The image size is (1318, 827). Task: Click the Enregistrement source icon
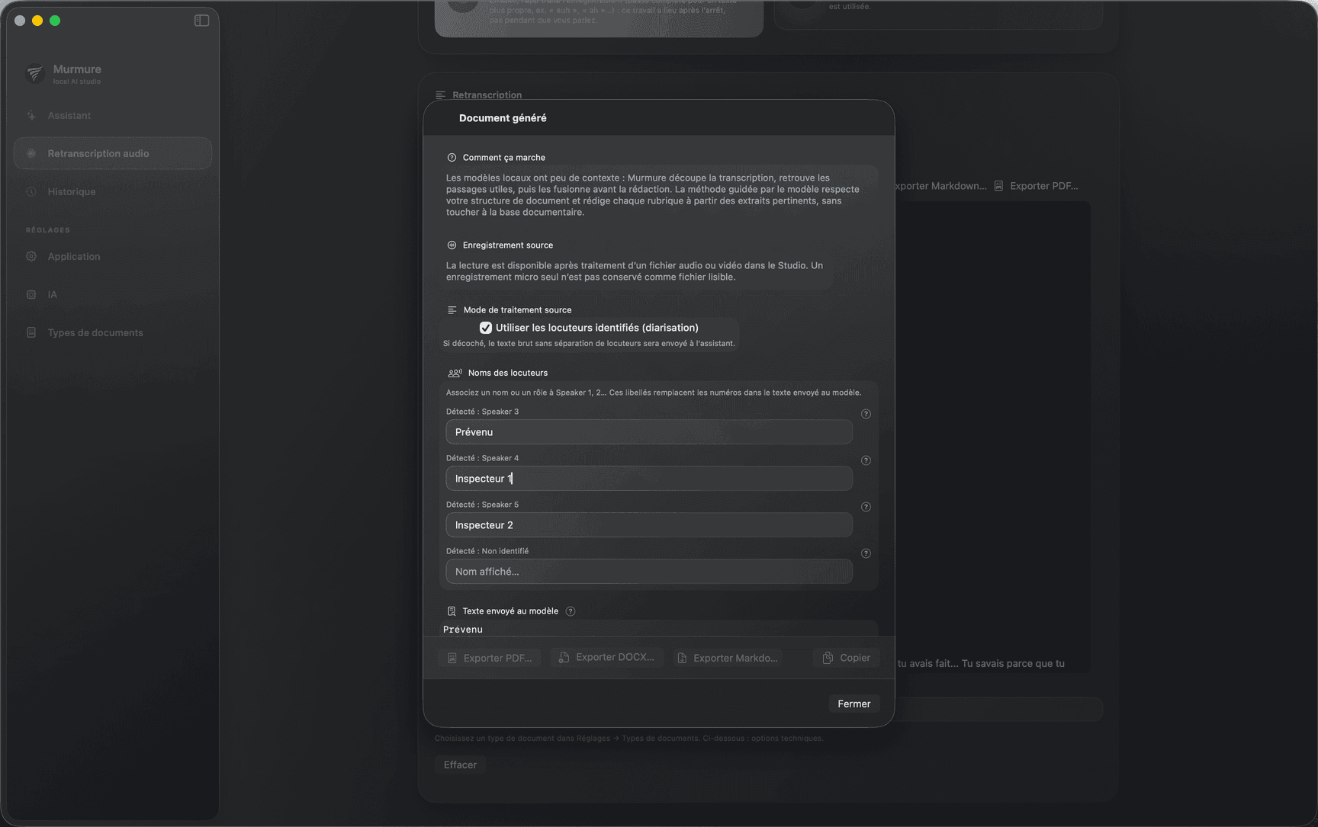tap(452, 245)
